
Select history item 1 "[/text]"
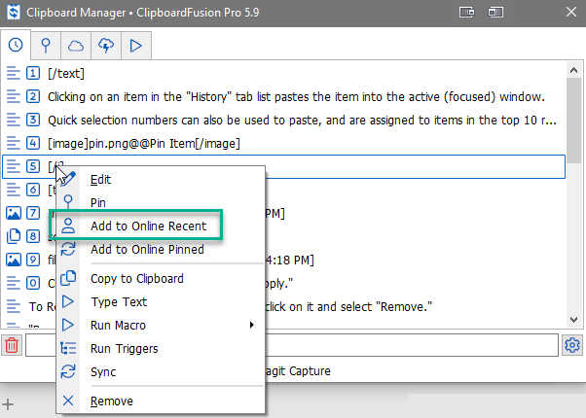[x=283, y=74]
